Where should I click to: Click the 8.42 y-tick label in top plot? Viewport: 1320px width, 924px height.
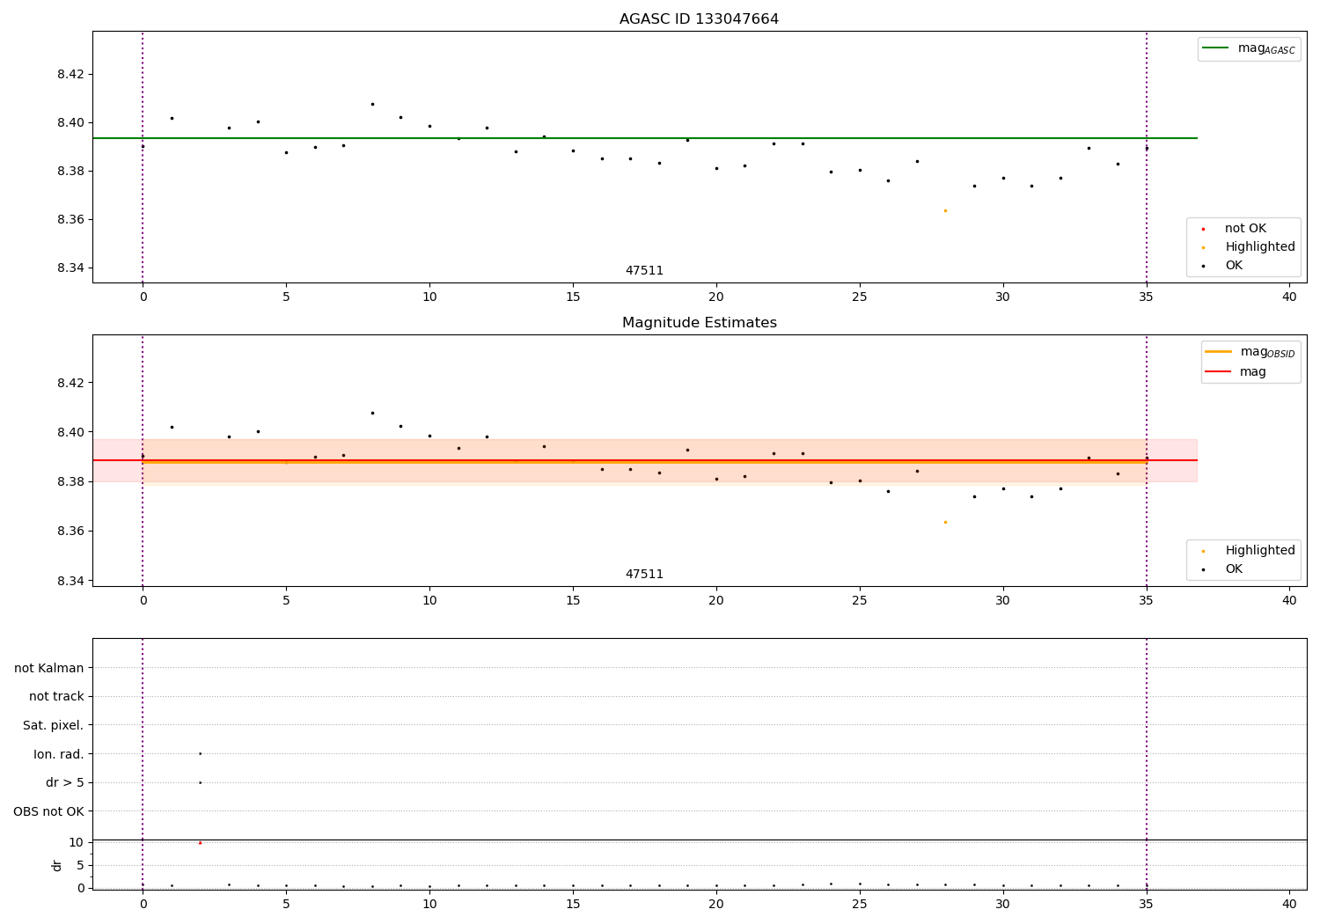[x=70, y=74]
